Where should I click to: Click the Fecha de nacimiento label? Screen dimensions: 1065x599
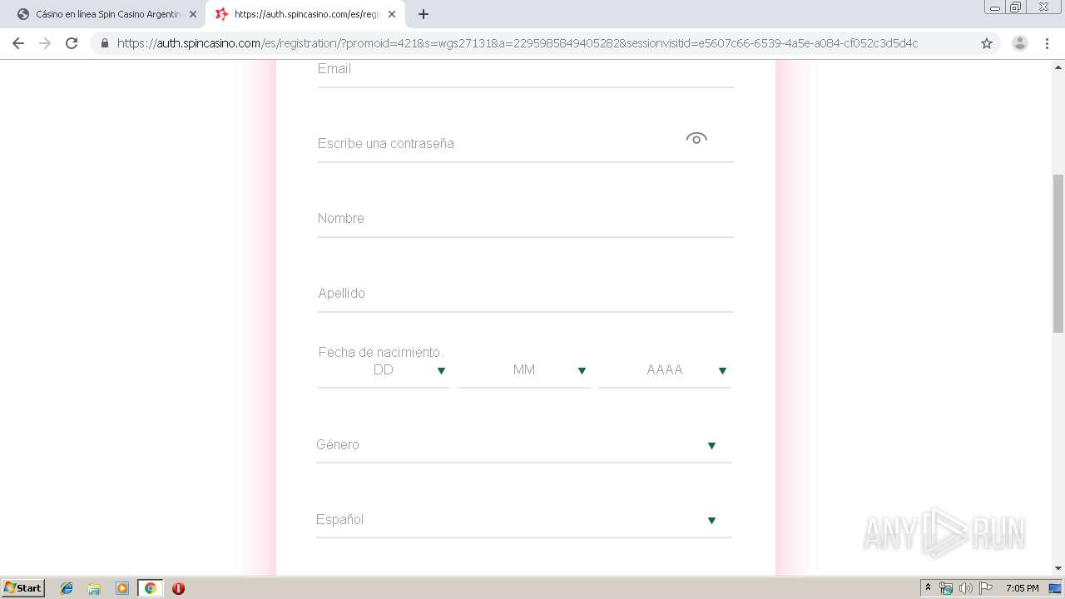tap(380, 352)
